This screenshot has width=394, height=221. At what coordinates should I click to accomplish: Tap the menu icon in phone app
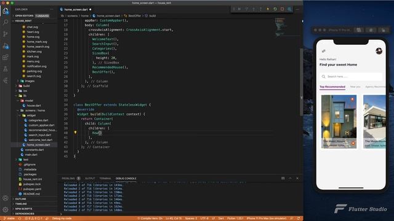(x=323, y=51)
